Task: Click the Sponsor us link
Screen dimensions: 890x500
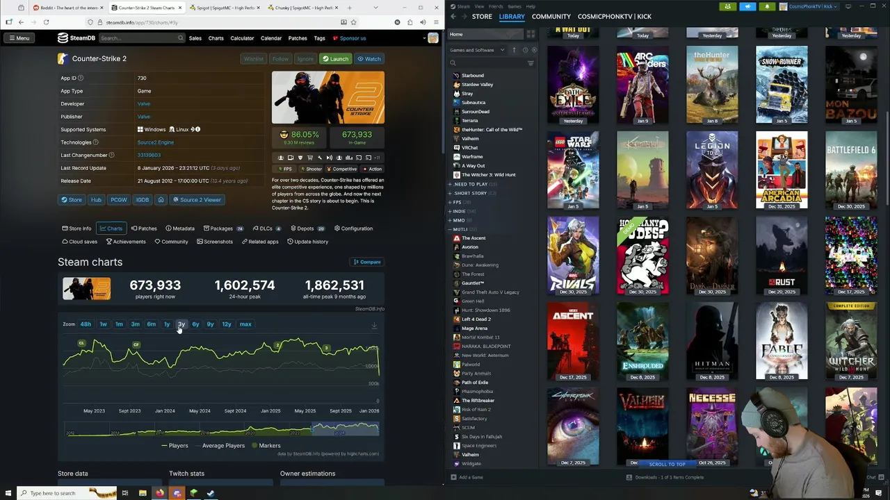Action: click(349, 38)
